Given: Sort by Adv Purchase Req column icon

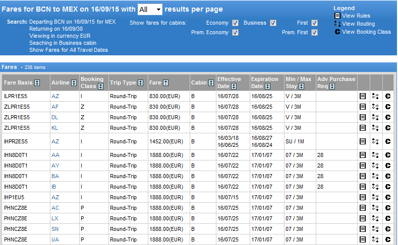Looking at the screenshot, I should tap(332, 87).
